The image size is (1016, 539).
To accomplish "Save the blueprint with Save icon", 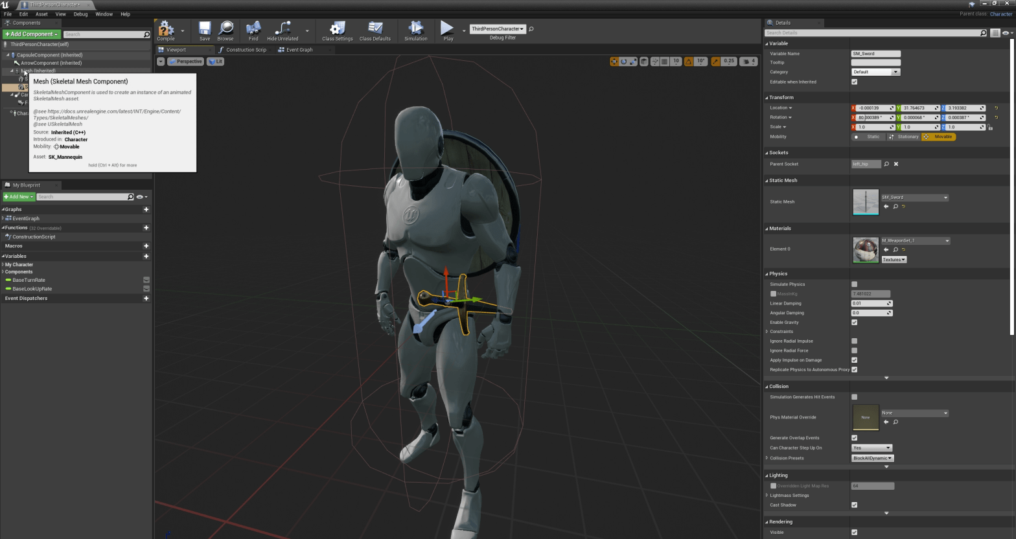I will [205, 30].
